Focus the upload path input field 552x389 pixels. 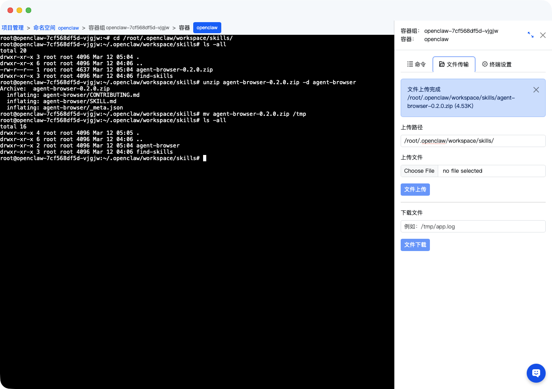coord(473,141)
